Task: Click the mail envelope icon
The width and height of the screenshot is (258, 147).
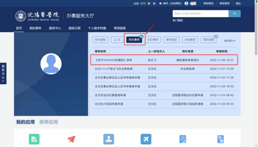Action: (160, 3)
